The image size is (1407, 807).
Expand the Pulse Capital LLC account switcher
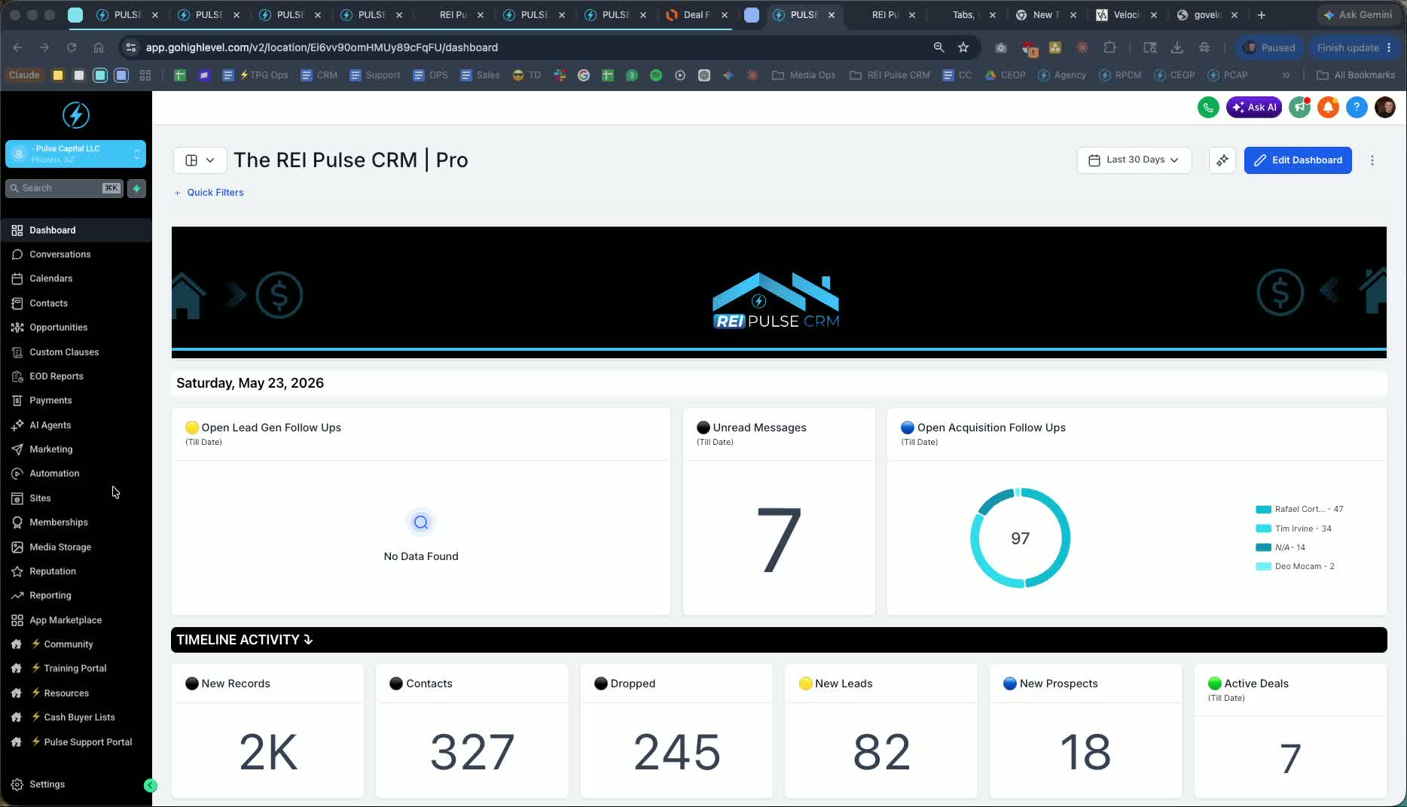click(75, 154)
